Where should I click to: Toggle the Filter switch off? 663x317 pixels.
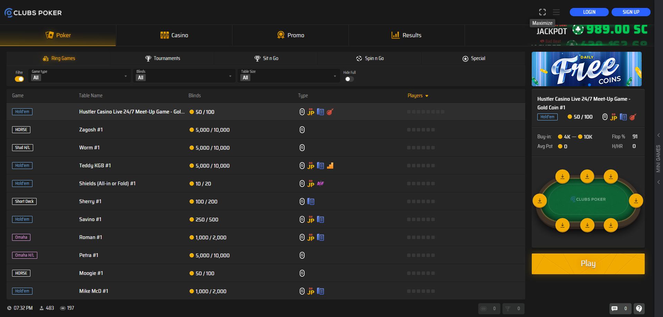19,79
